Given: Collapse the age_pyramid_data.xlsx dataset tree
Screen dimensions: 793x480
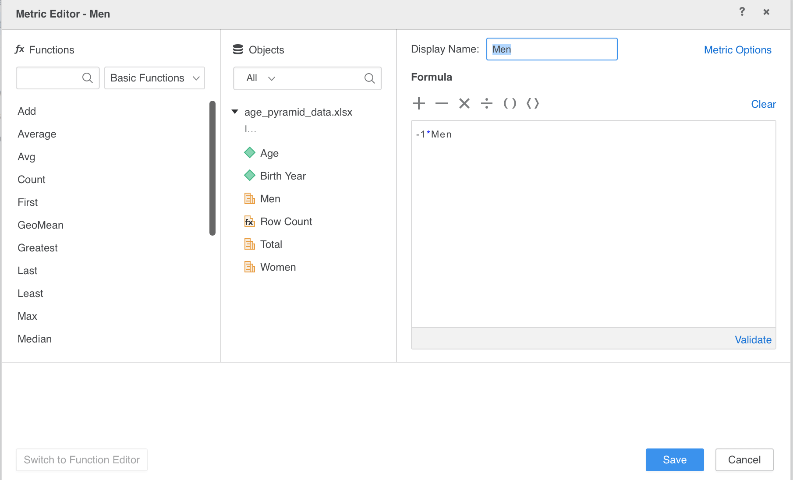Looking at the screenshot, I should [x=235, y=112].
